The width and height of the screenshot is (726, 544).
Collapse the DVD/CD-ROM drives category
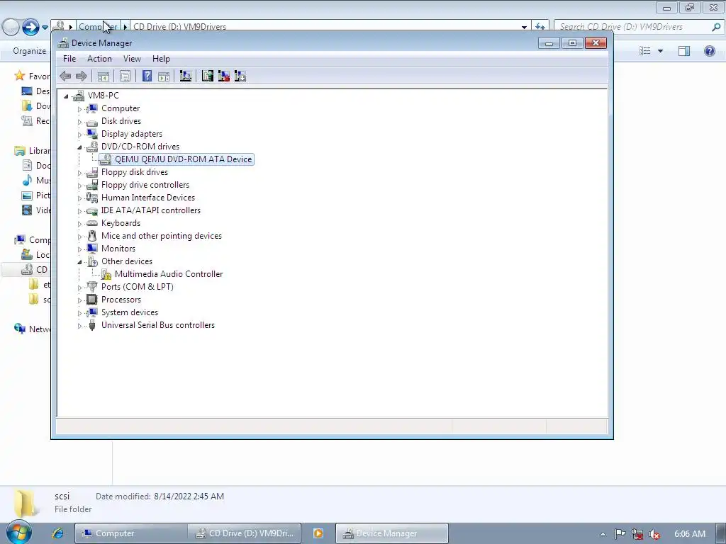click(79, 147)
